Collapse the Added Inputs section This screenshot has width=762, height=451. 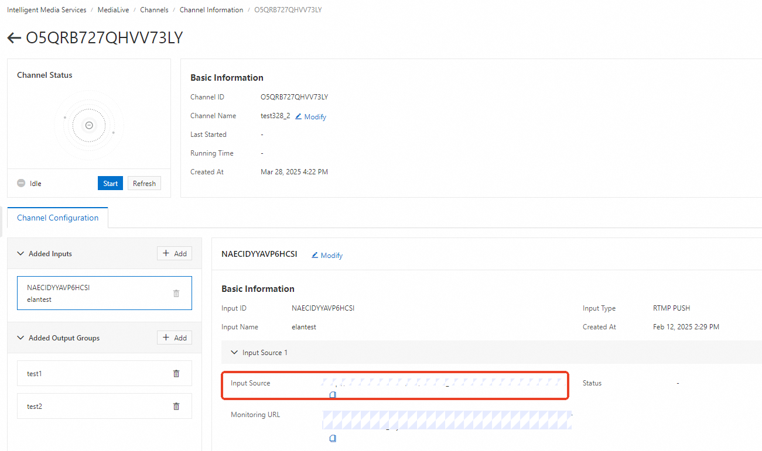click(x=21, y=254)
